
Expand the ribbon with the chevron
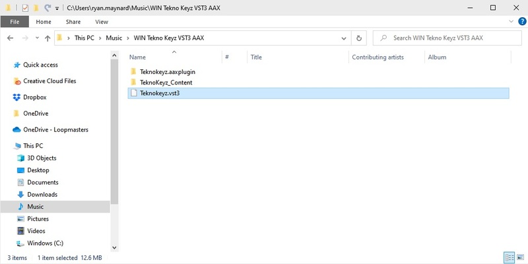point(511,22)
